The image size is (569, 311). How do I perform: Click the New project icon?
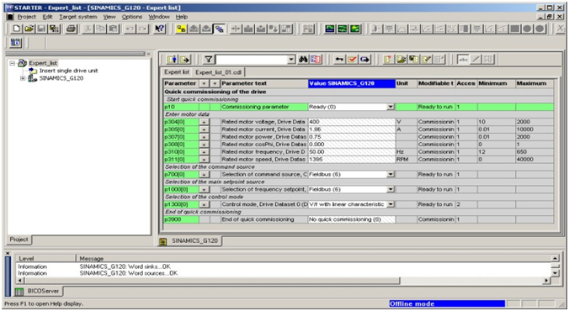click(16, 29)
